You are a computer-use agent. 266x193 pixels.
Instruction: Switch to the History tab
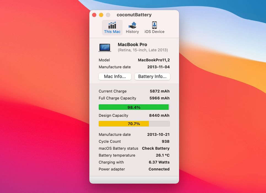132,28
